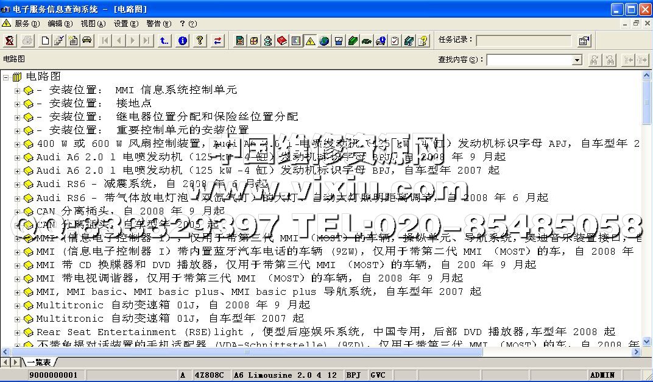Click the document with question mark icon
Viewport: 653px width, 382px height.
click(x=423, y=40)
